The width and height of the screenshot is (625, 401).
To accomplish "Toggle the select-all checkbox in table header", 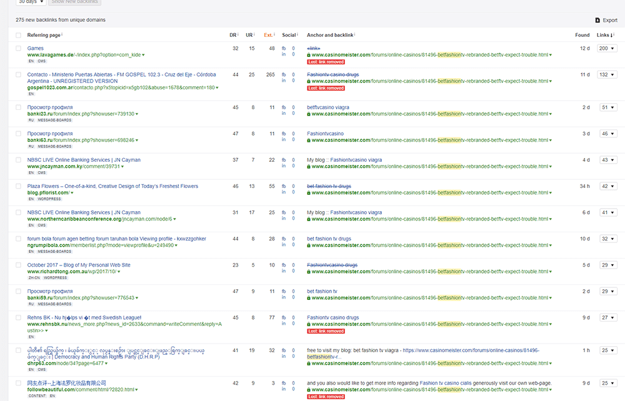I will [18, 36].
